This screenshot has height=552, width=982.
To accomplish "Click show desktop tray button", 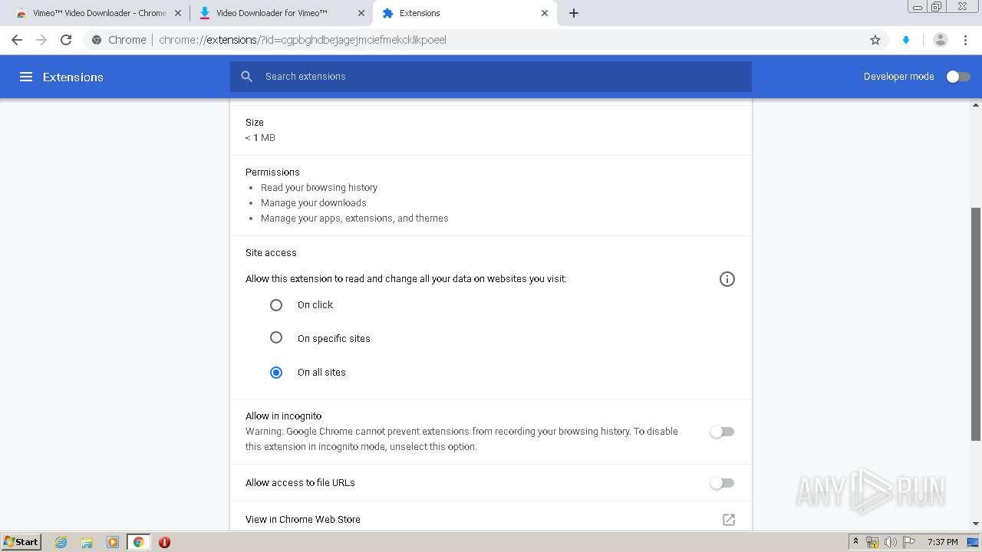I will tap(973, 542).
